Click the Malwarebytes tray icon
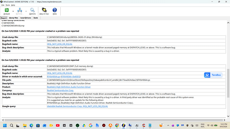 182,125
